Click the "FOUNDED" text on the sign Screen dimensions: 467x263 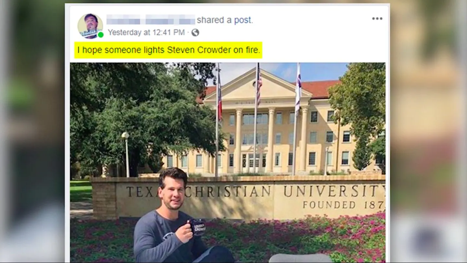(329, 205)
